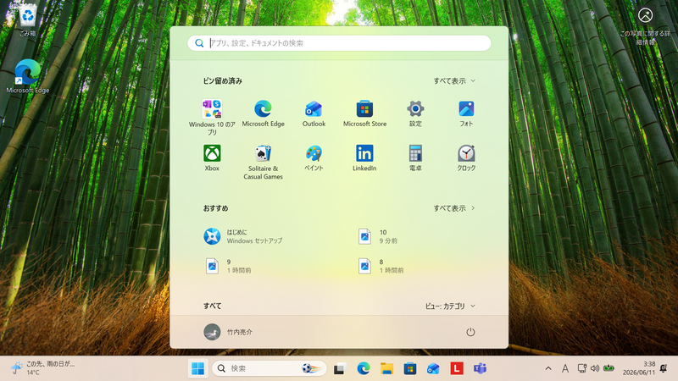Open the battery status tray icon
The image size is (678, 381).
(609, 368)
